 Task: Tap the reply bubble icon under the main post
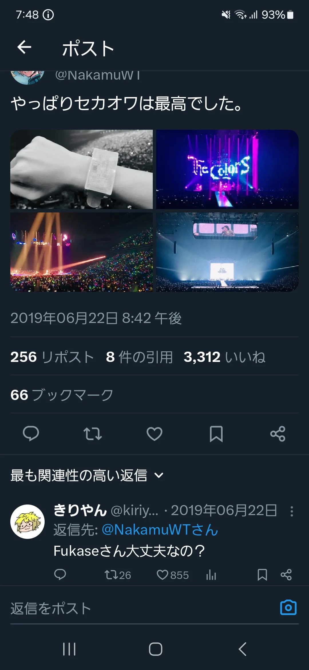coord(31,433)
